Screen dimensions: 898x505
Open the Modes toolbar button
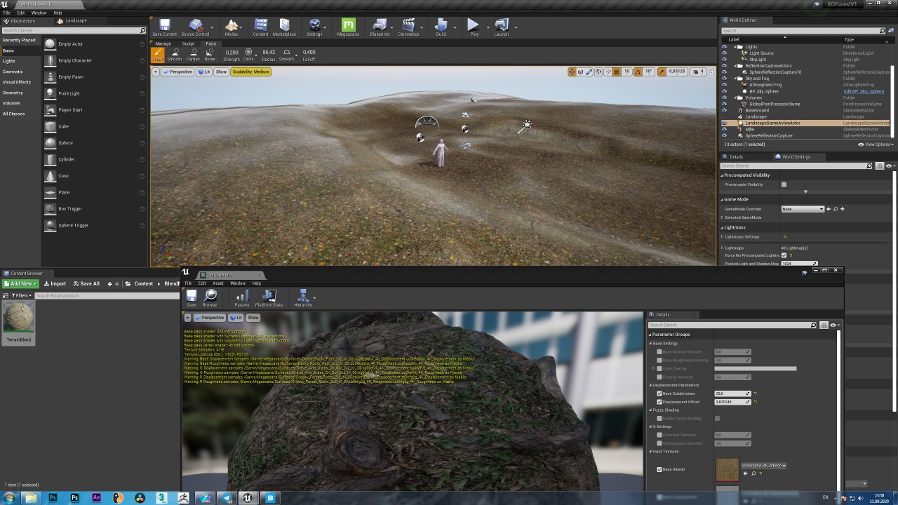(x=231, y=27)
